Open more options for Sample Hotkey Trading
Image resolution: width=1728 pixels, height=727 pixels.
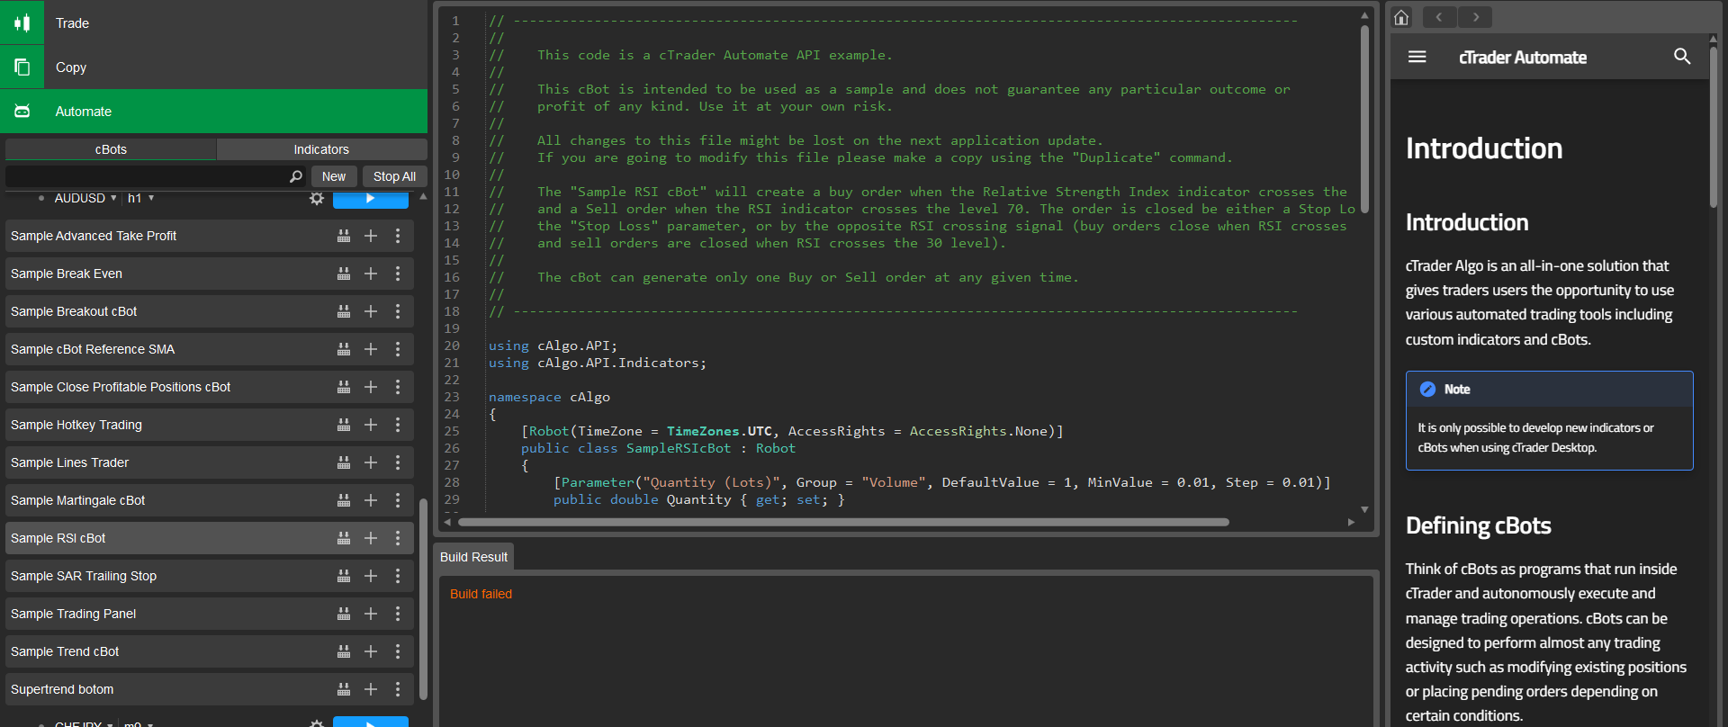tap(398, 425)
